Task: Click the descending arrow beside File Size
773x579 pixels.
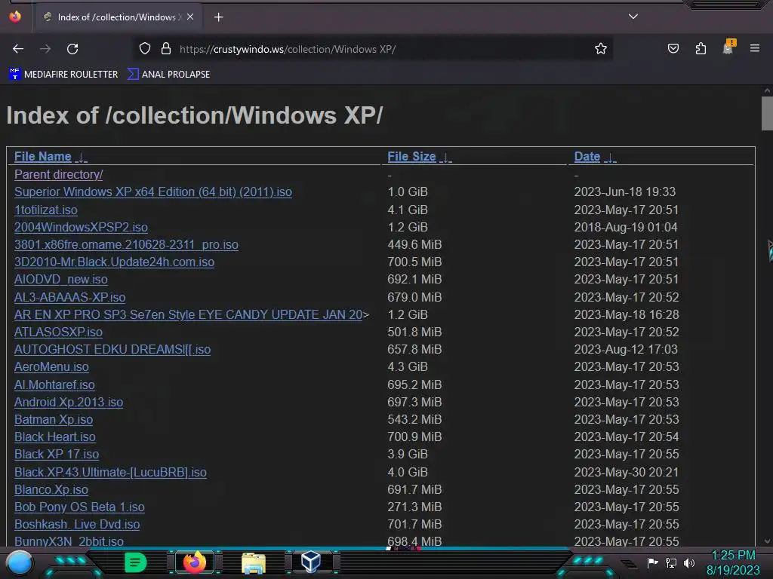Action: coord(445,158)
